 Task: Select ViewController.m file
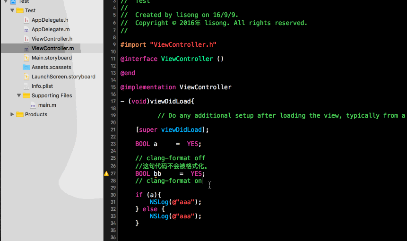[52, 48]
